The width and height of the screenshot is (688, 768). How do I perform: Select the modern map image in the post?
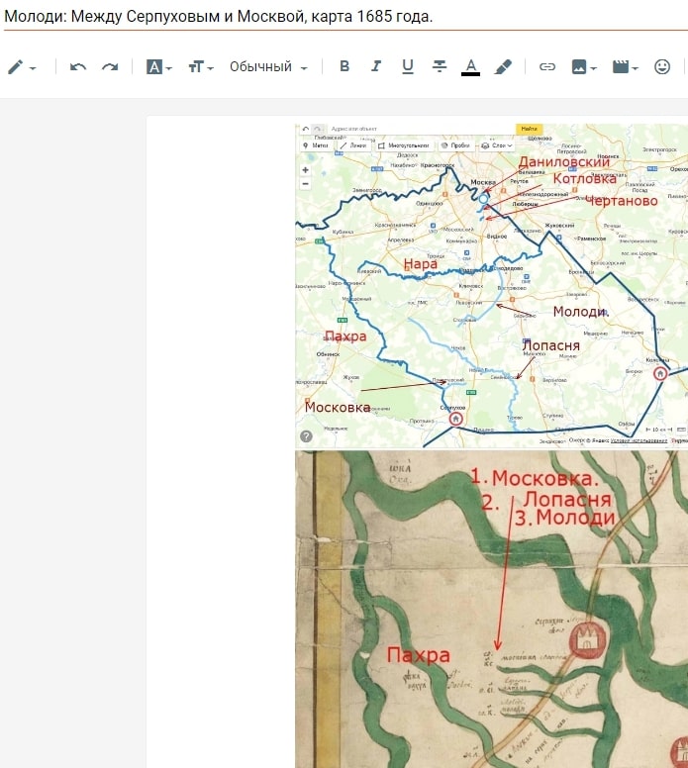pyautogui.click(x=491, y=286)
